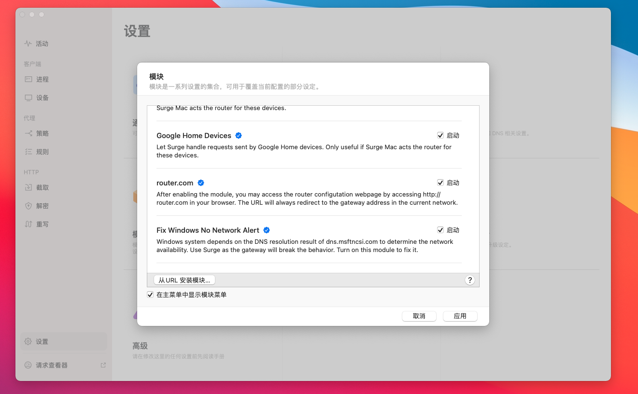Click the Capture icon under HTTP
Viewport: 638px width, 394px height.
click(x=28, y=187)
